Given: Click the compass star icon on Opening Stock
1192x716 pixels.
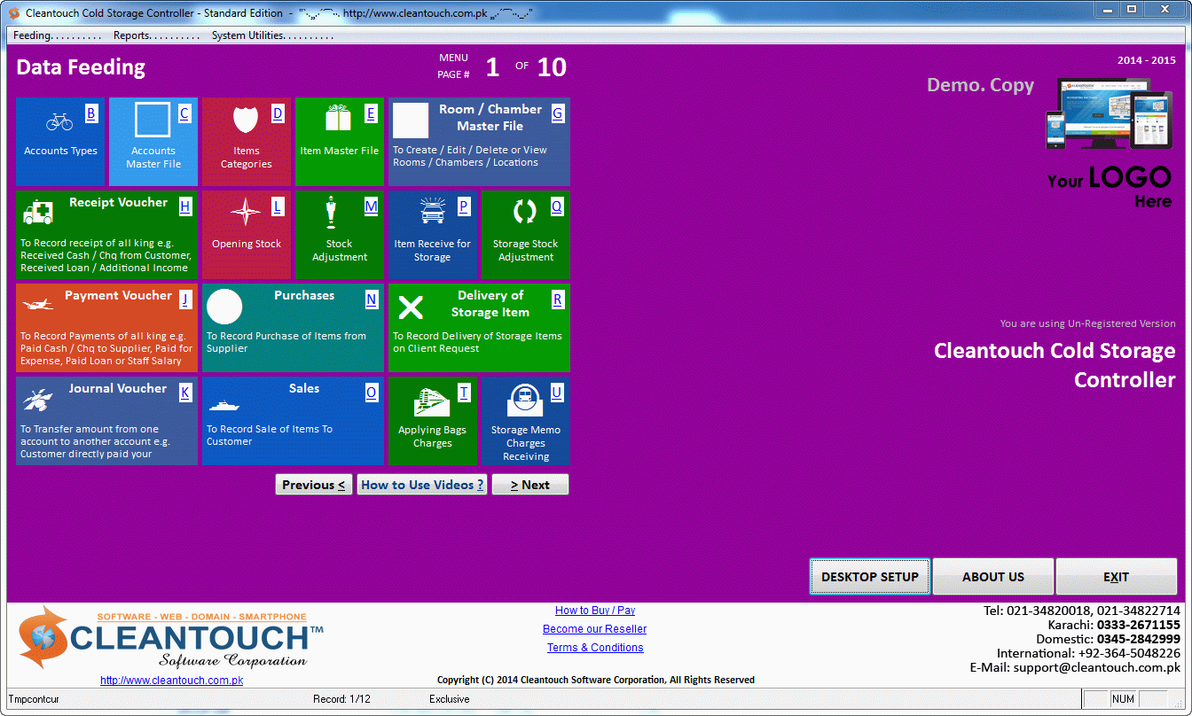Looking at the screenshot, I should [x=246, y=213].
